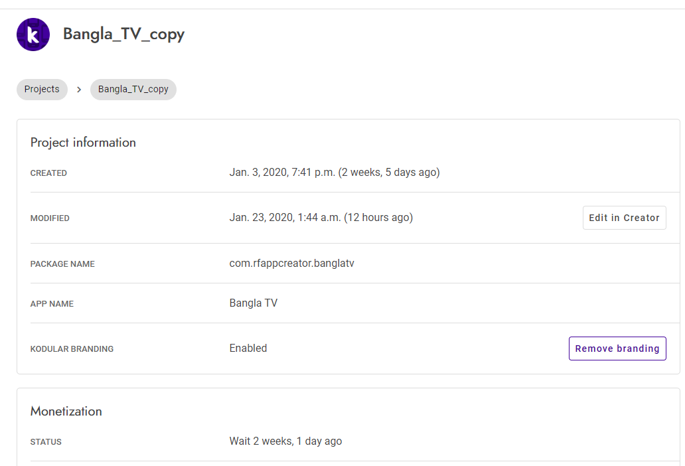This screenshot has width=685, height=466.
Task: Select the modified date Jan. 23, 2020 value
Action: 321,218
